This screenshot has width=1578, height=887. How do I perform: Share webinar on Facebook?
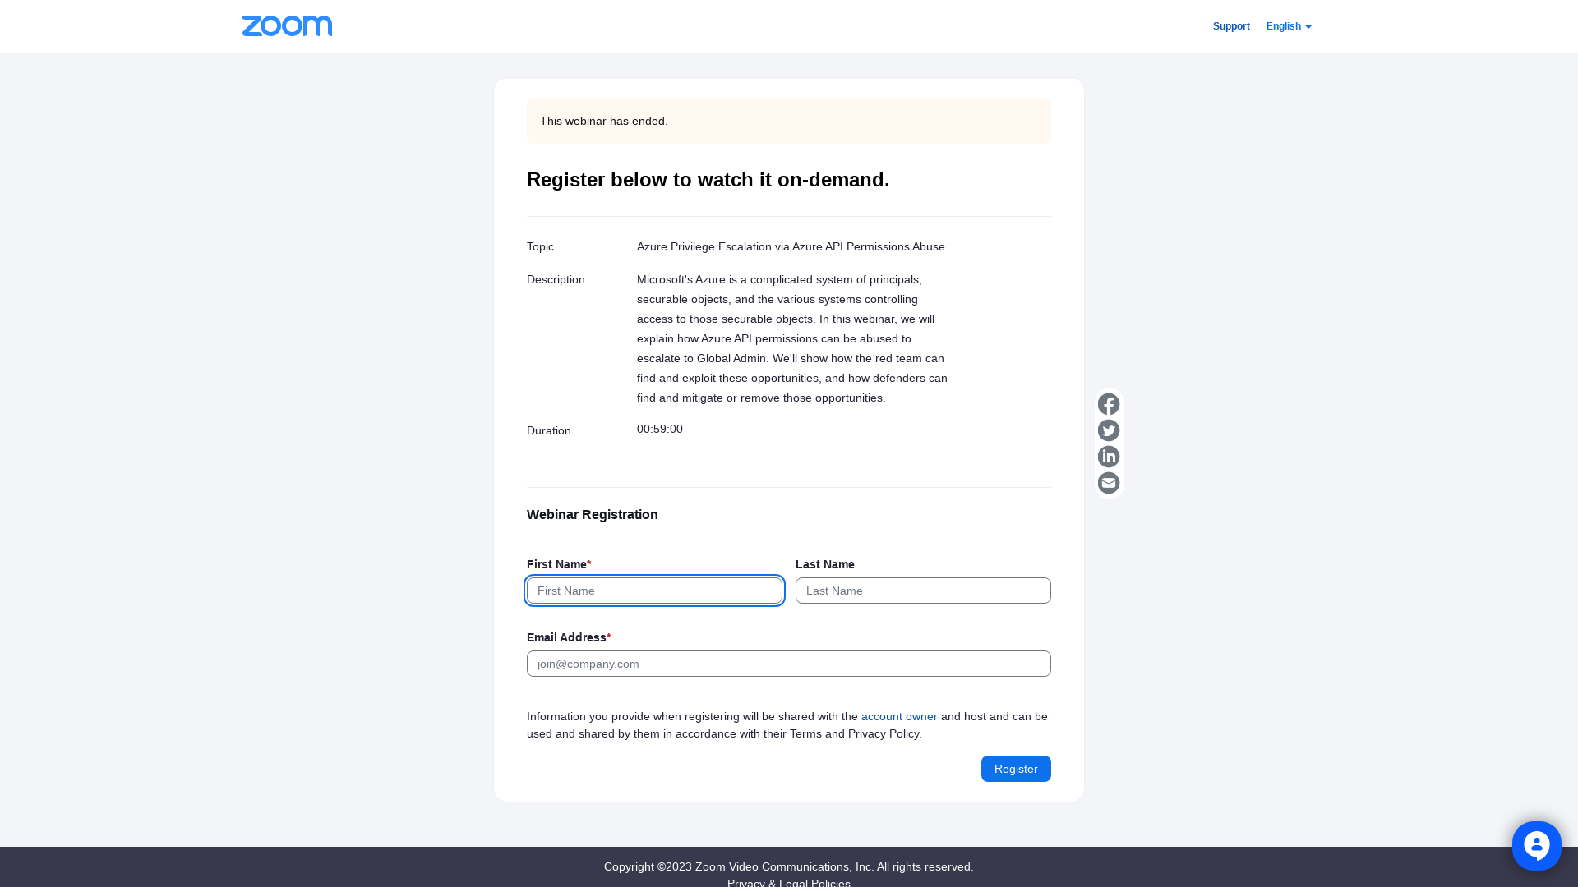[x=1109, y=404]
